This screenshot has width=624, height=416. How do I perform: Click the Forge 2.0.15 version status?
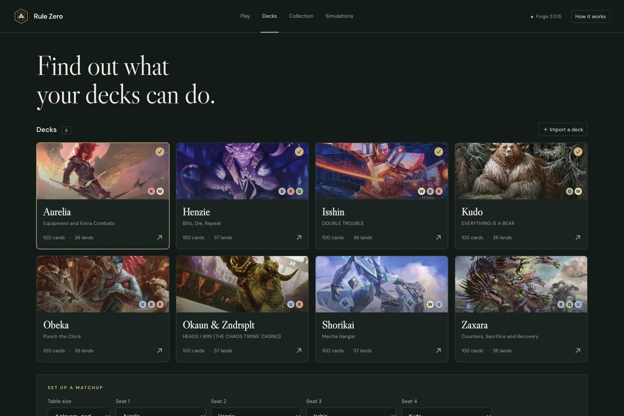click(546, 16)
